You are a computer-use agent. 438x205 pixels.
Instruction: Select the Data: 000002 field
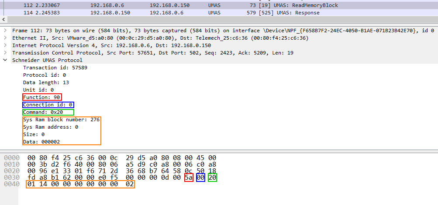coord(41,142)
